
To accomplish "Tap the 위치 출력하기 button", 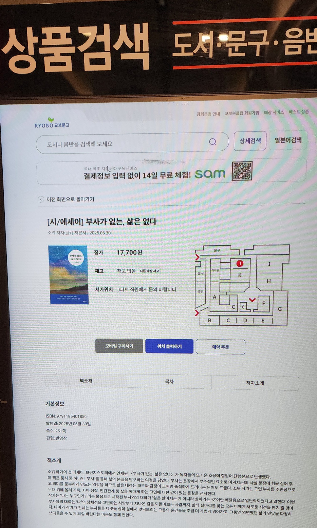I will tap(169, 346).
